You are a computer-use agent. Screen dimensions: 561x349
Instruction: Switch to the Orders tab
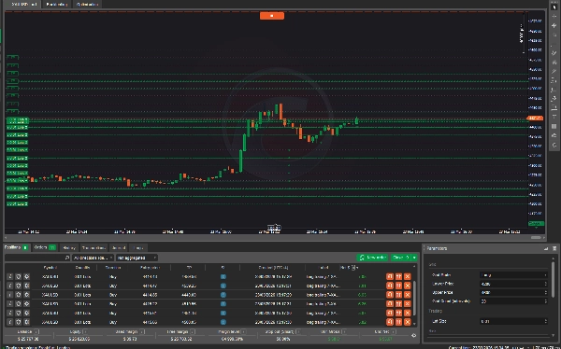click(44, 247)
